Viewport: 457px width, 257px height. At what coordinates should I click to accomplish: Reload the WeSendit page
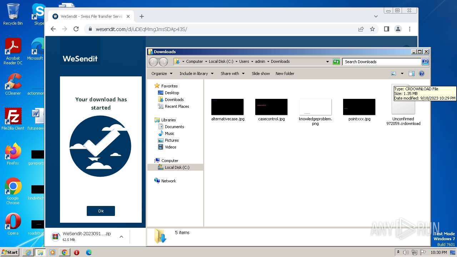tap(76, 29)
